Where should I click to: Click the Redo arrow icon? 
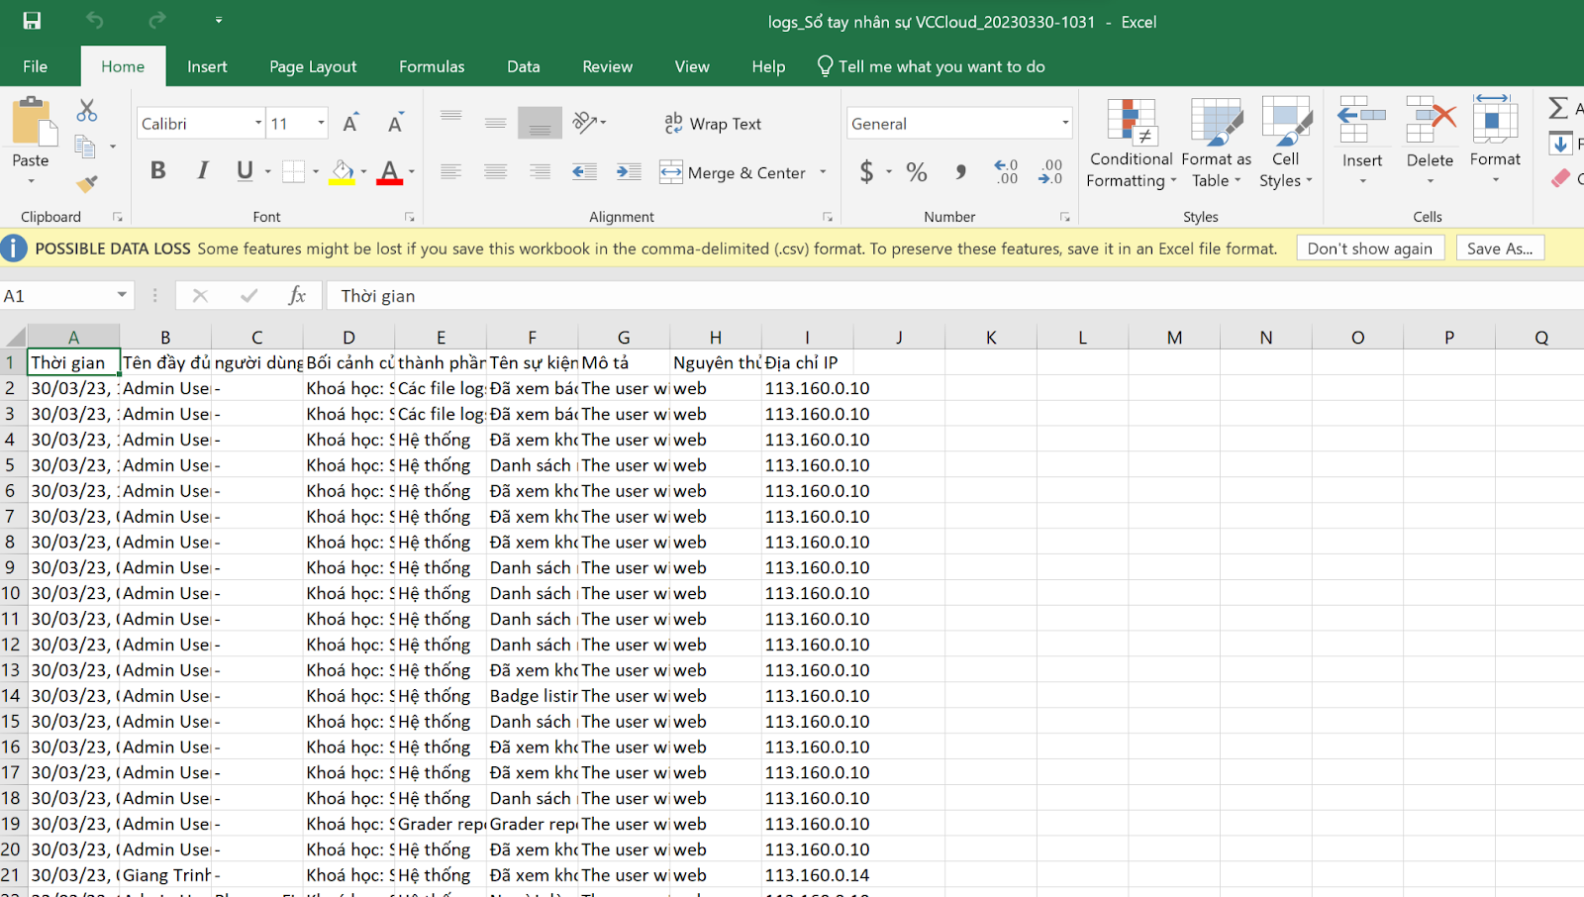click(x=157, y=21)
